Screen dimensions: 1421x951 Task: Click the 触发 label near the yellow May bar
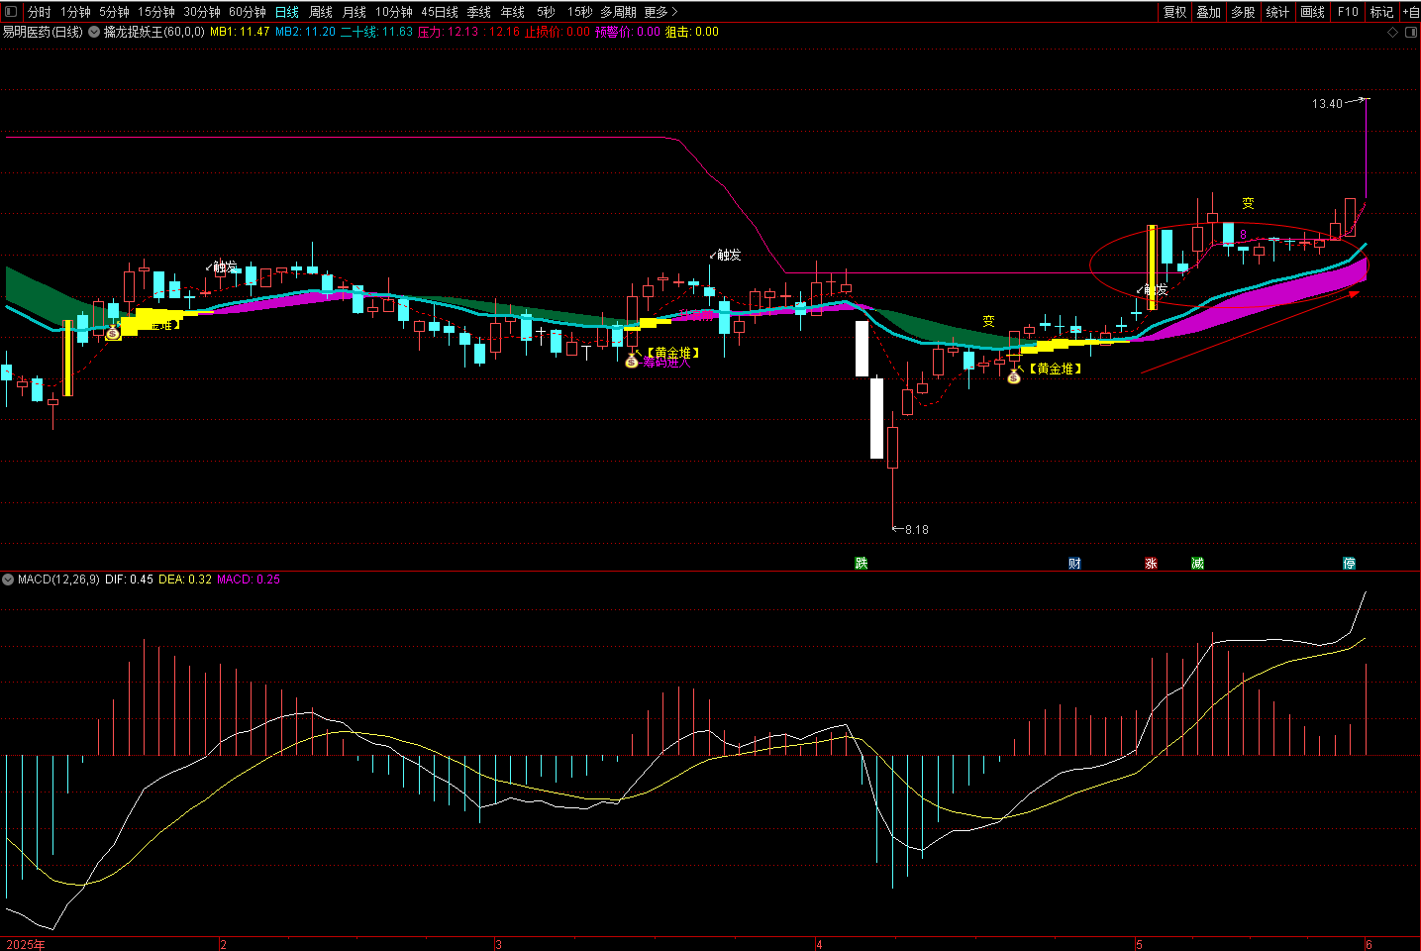(x=1156, y=290)
